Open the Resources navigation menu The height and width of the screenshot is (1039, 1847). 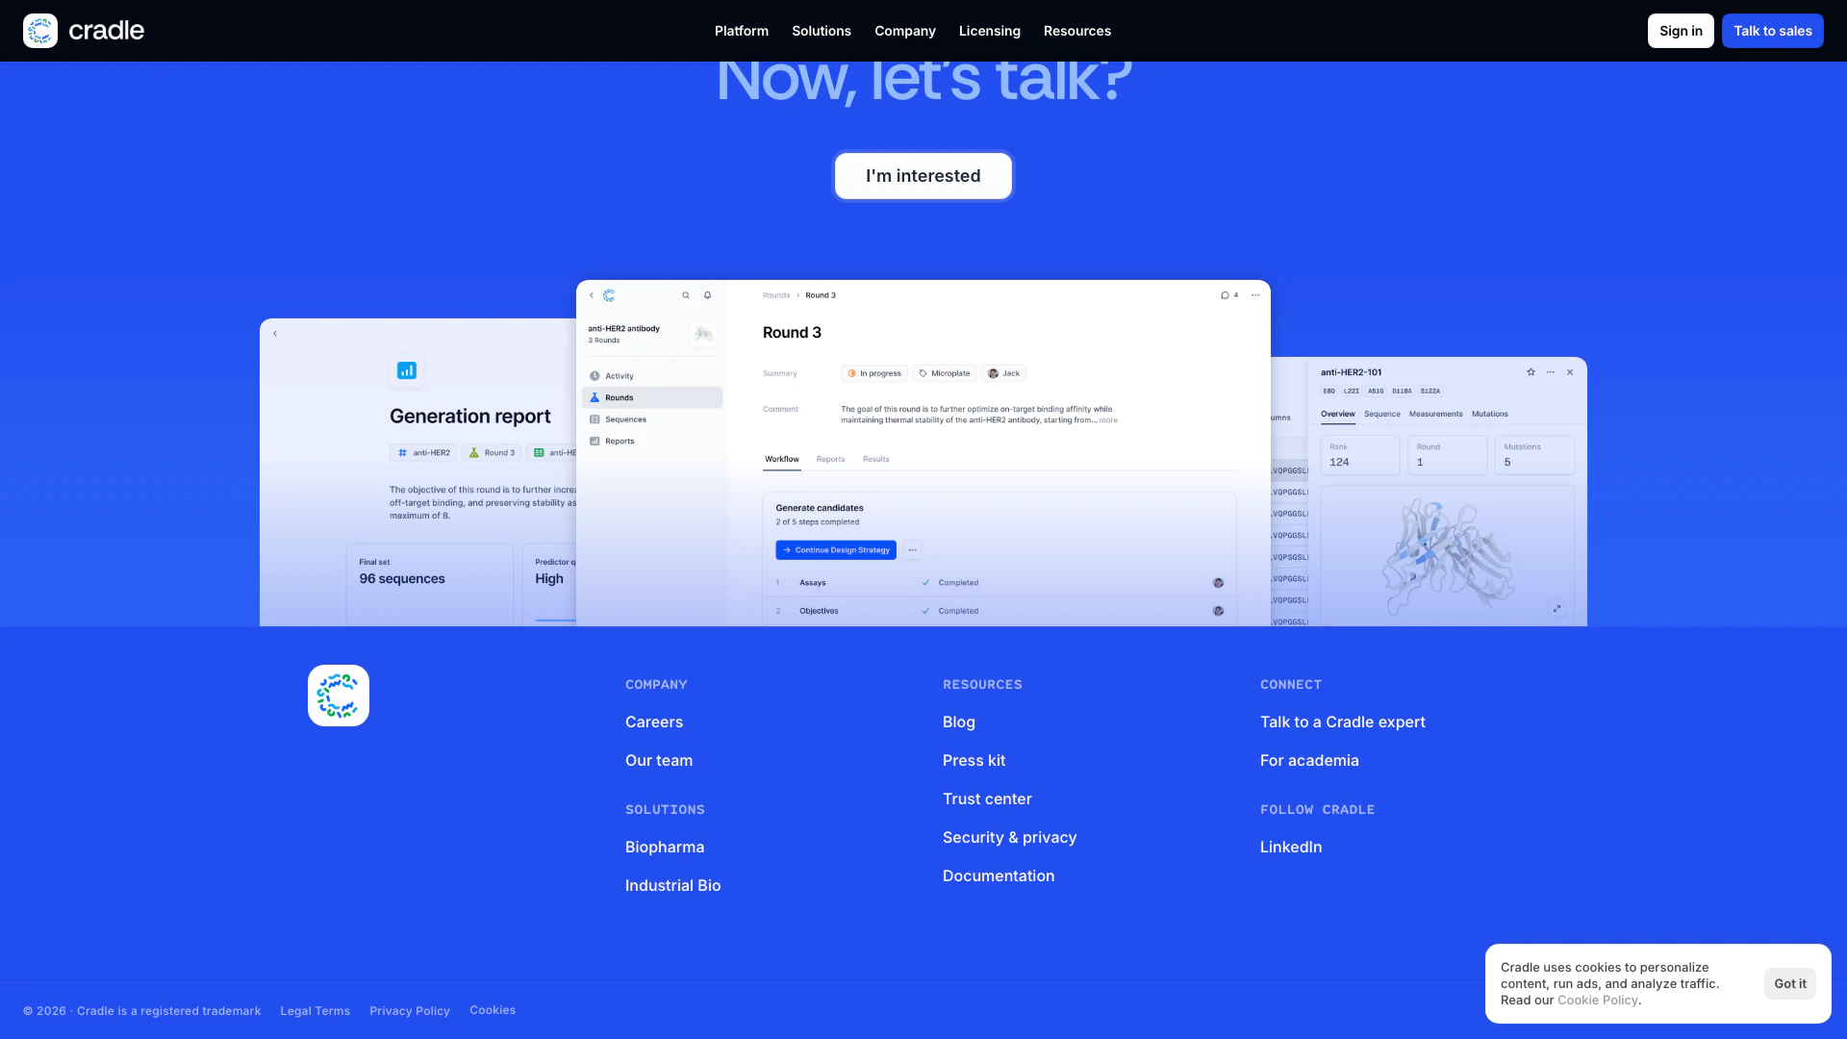pos(1076,31)
